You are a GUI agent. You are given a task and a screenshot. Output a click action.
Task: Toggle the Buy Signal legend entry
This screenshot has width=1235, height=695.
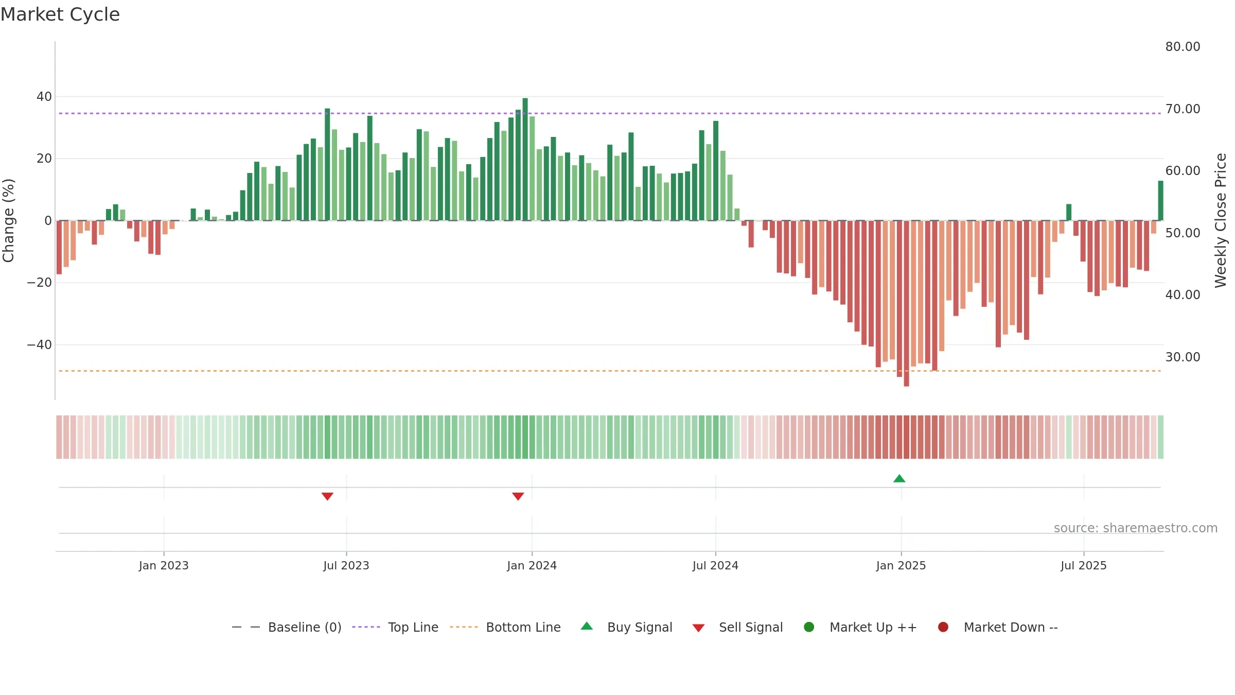pos(626,627)
